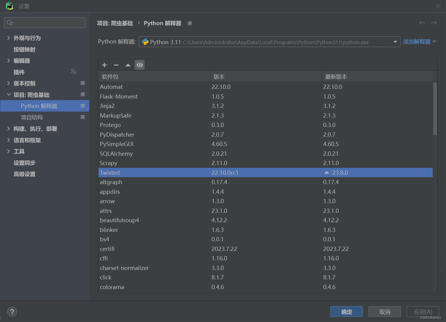
Task: Open the 添加解释器 dropdown
Action: point(420,42)
